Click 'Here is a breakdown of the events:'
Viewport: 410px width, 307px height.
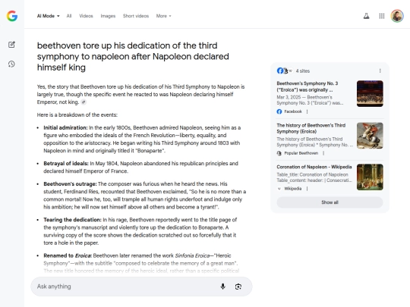77,115
